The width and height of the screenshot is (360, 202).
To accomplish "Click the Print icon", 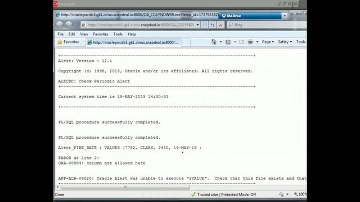I will pyautogui.click(x=250, y=42).
